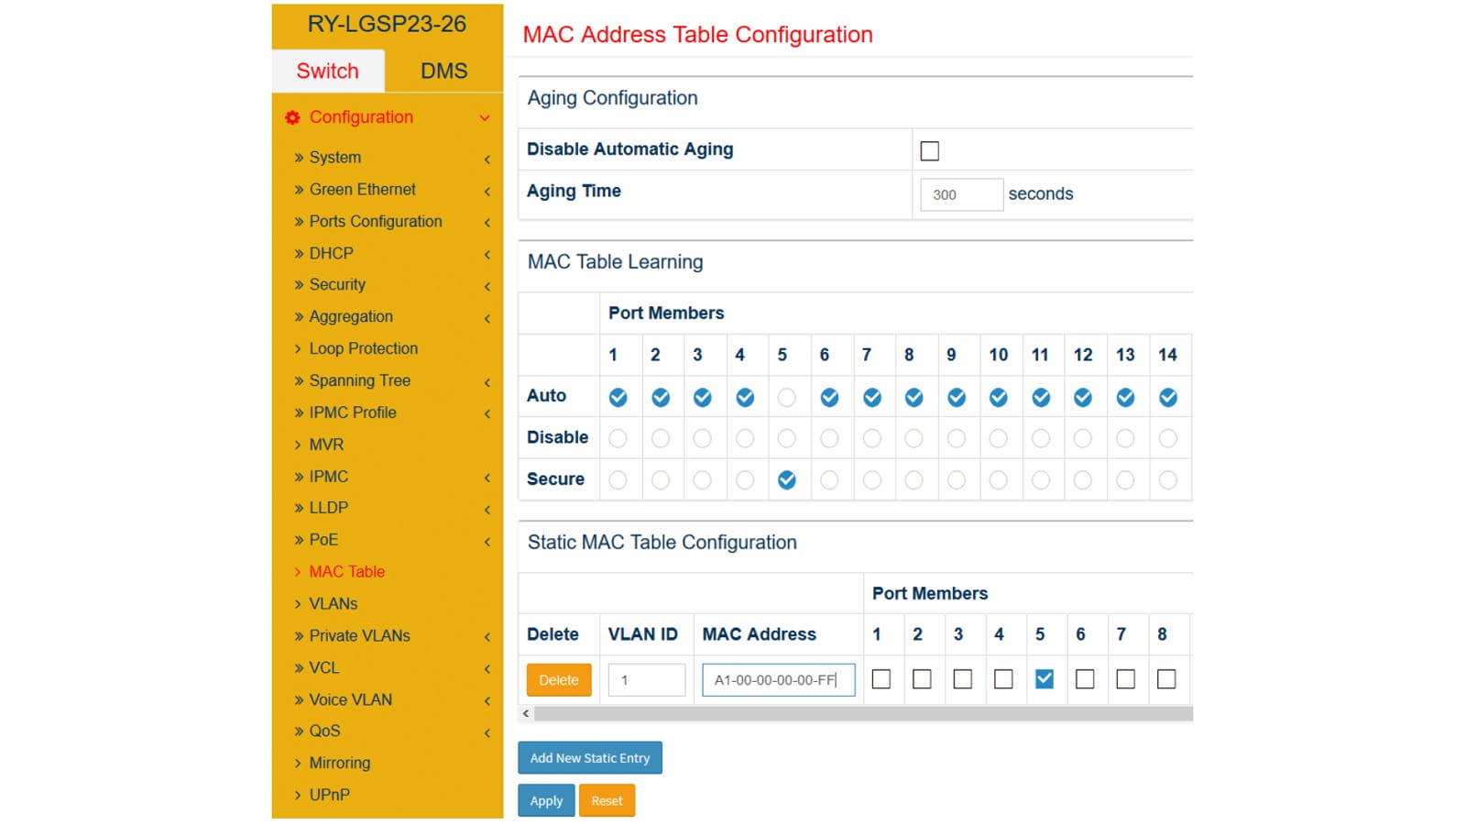This screenshot has height=825, width=1466.
Task: Click the double-arrow icon beside DHCP
Action: 299,254
